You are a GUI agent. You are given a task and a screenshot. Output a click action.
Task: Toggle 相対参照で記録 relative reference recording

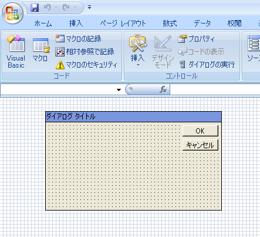pyautogui.click(x=85, y=52)
